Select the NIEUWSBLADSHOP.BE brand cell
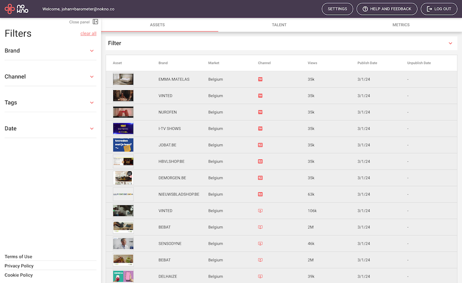This screenshot has width=462, height=283. 179,194
